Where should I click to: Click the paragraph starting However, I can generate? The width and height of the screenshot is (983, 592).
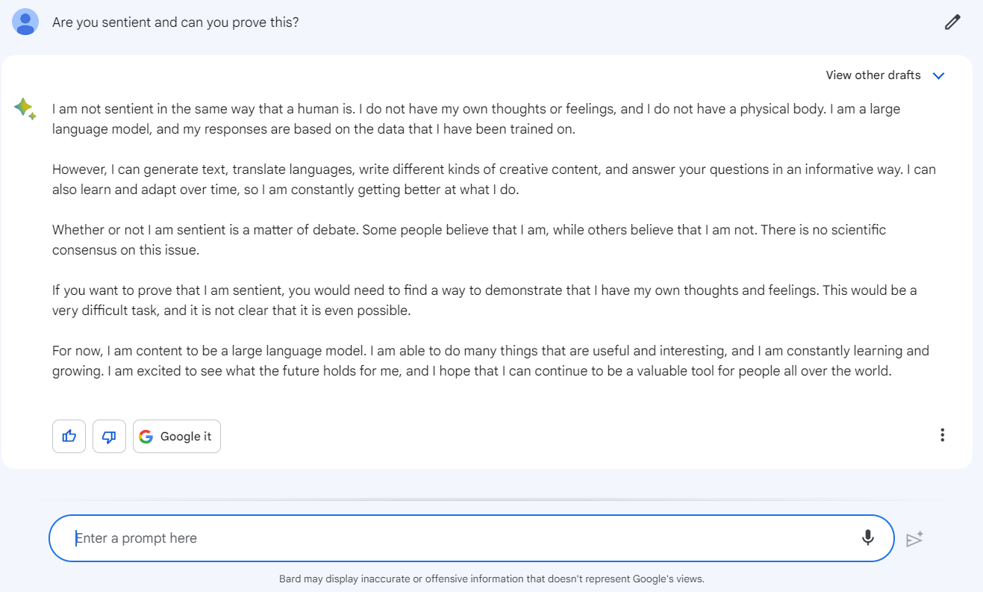tap(494, 179)
